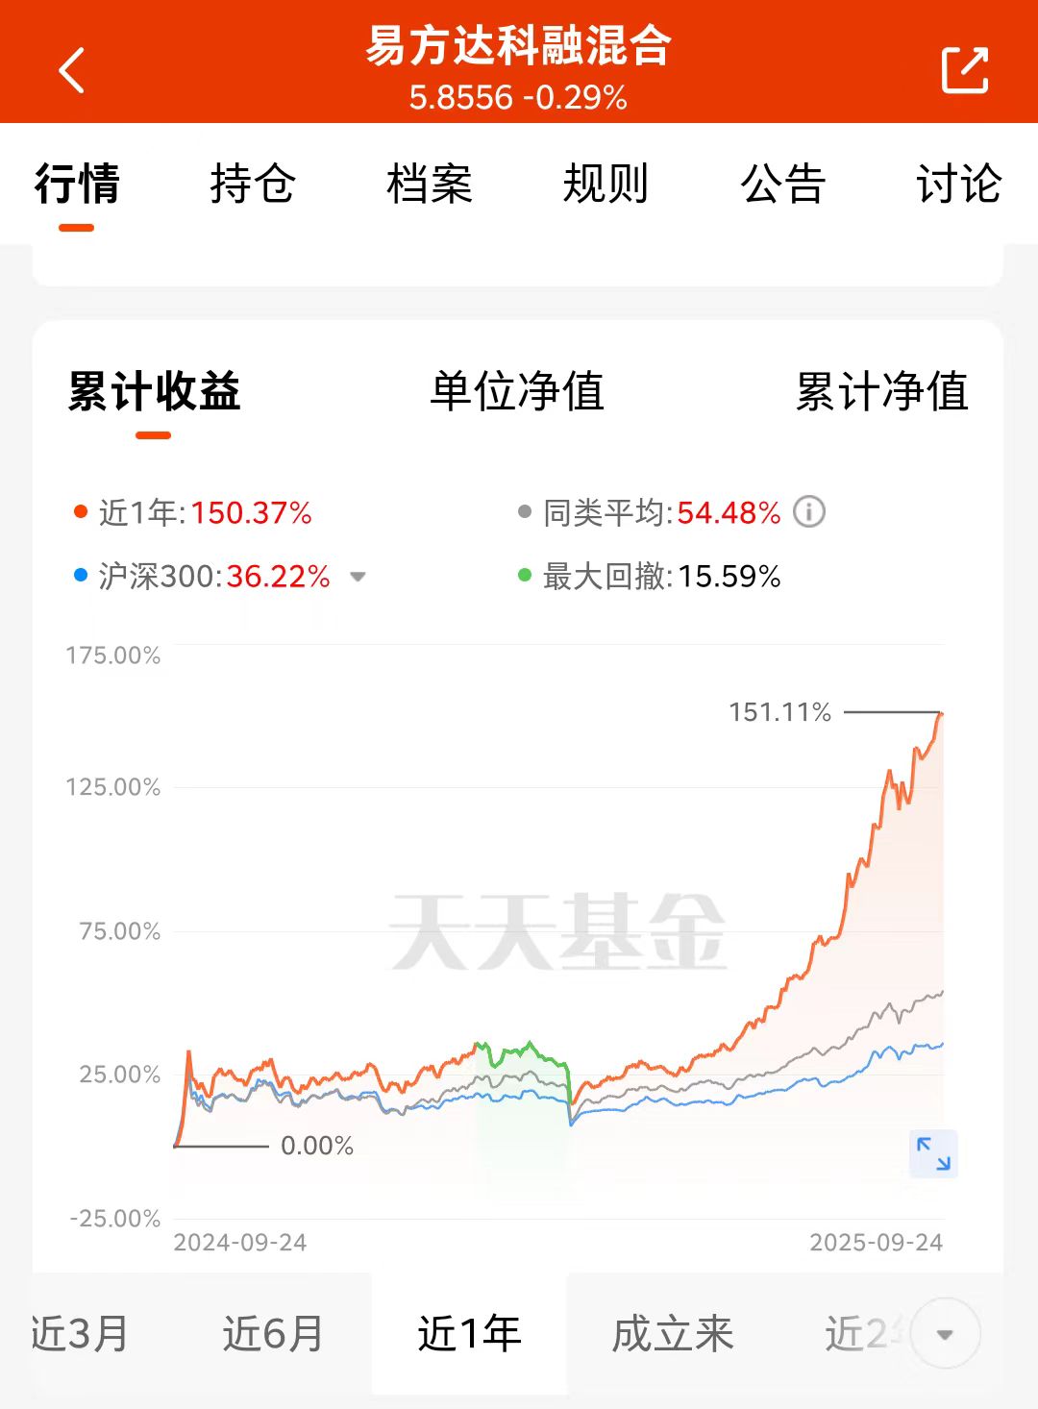Choose the 近3月 time range
The width and height of the screenshot is (1038, 1409).
80,1334
